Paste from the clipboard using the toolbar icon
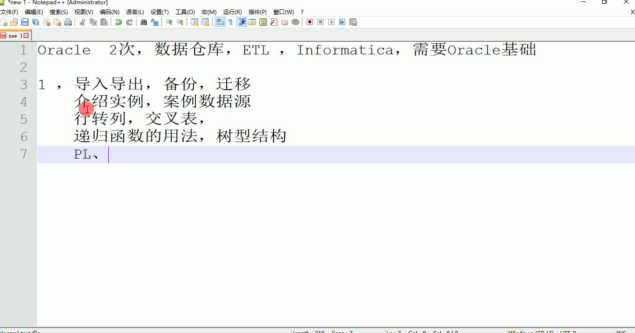Image resolution: width=635 pixels, height=333 pixels. coord(104,22)
